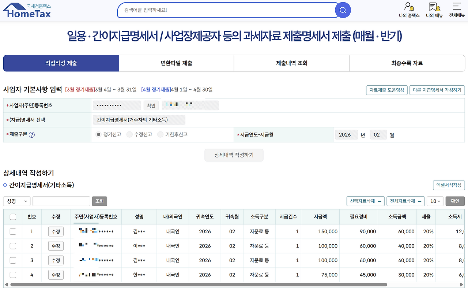Viewport: 468px width, 290px height.
Task: Focus the search box 검색어를 입력하세요
Action: click(x=227, y=10)
